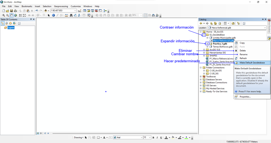Click the Toggle Contents Panel icon in Catalog
The image size is (271, 143).
coord(239,23)
